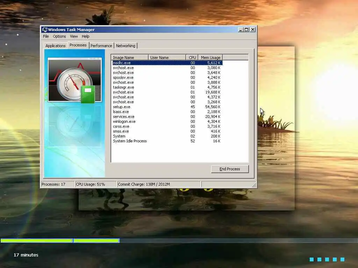Open the Options menu
The image size is (358, 268).
coord(59,36)
